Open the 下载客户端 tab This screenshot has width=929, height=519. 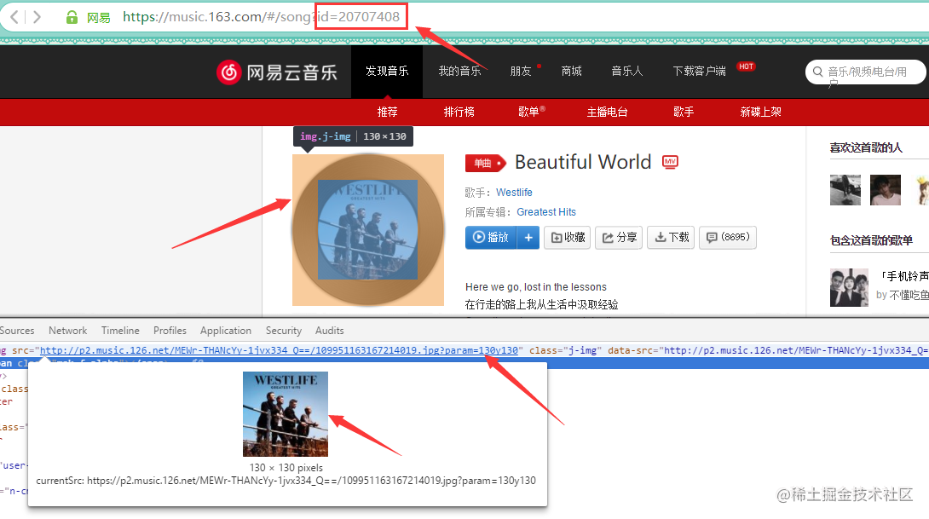tap(699, 71)
